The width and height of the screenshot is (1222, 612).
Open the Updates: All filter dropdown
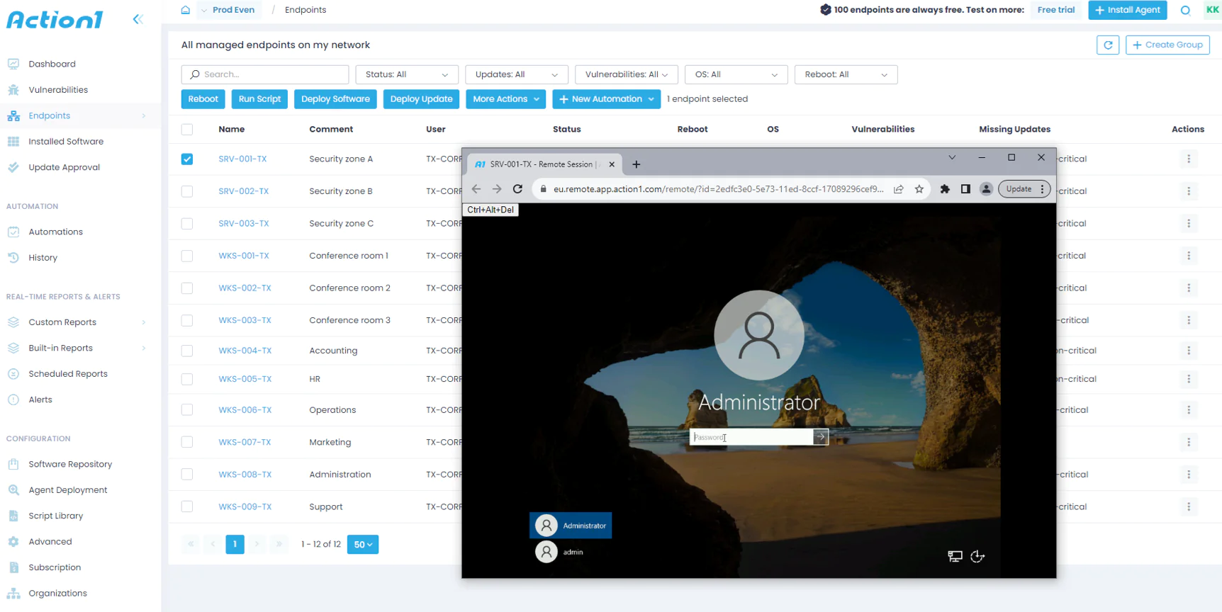(x=517, y=74)
